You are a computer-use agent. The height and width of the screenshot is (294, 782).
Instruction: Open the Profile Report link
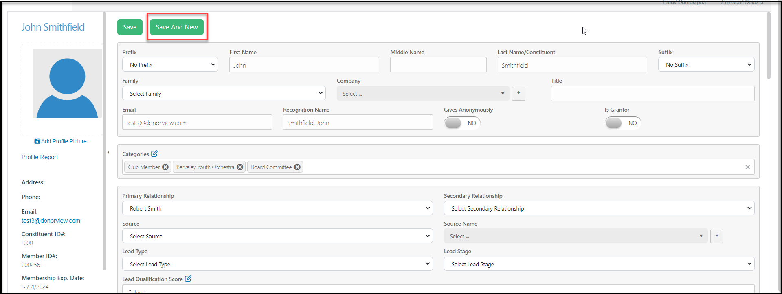pyautogui.click(x=40, y=157)
